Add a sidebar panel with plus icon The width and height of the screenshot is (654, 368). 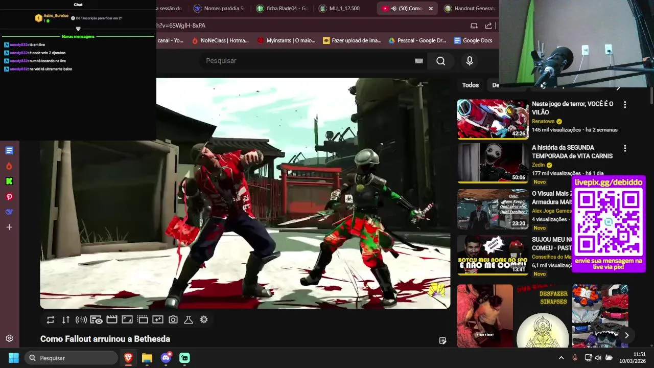click(x=9, y=227)
